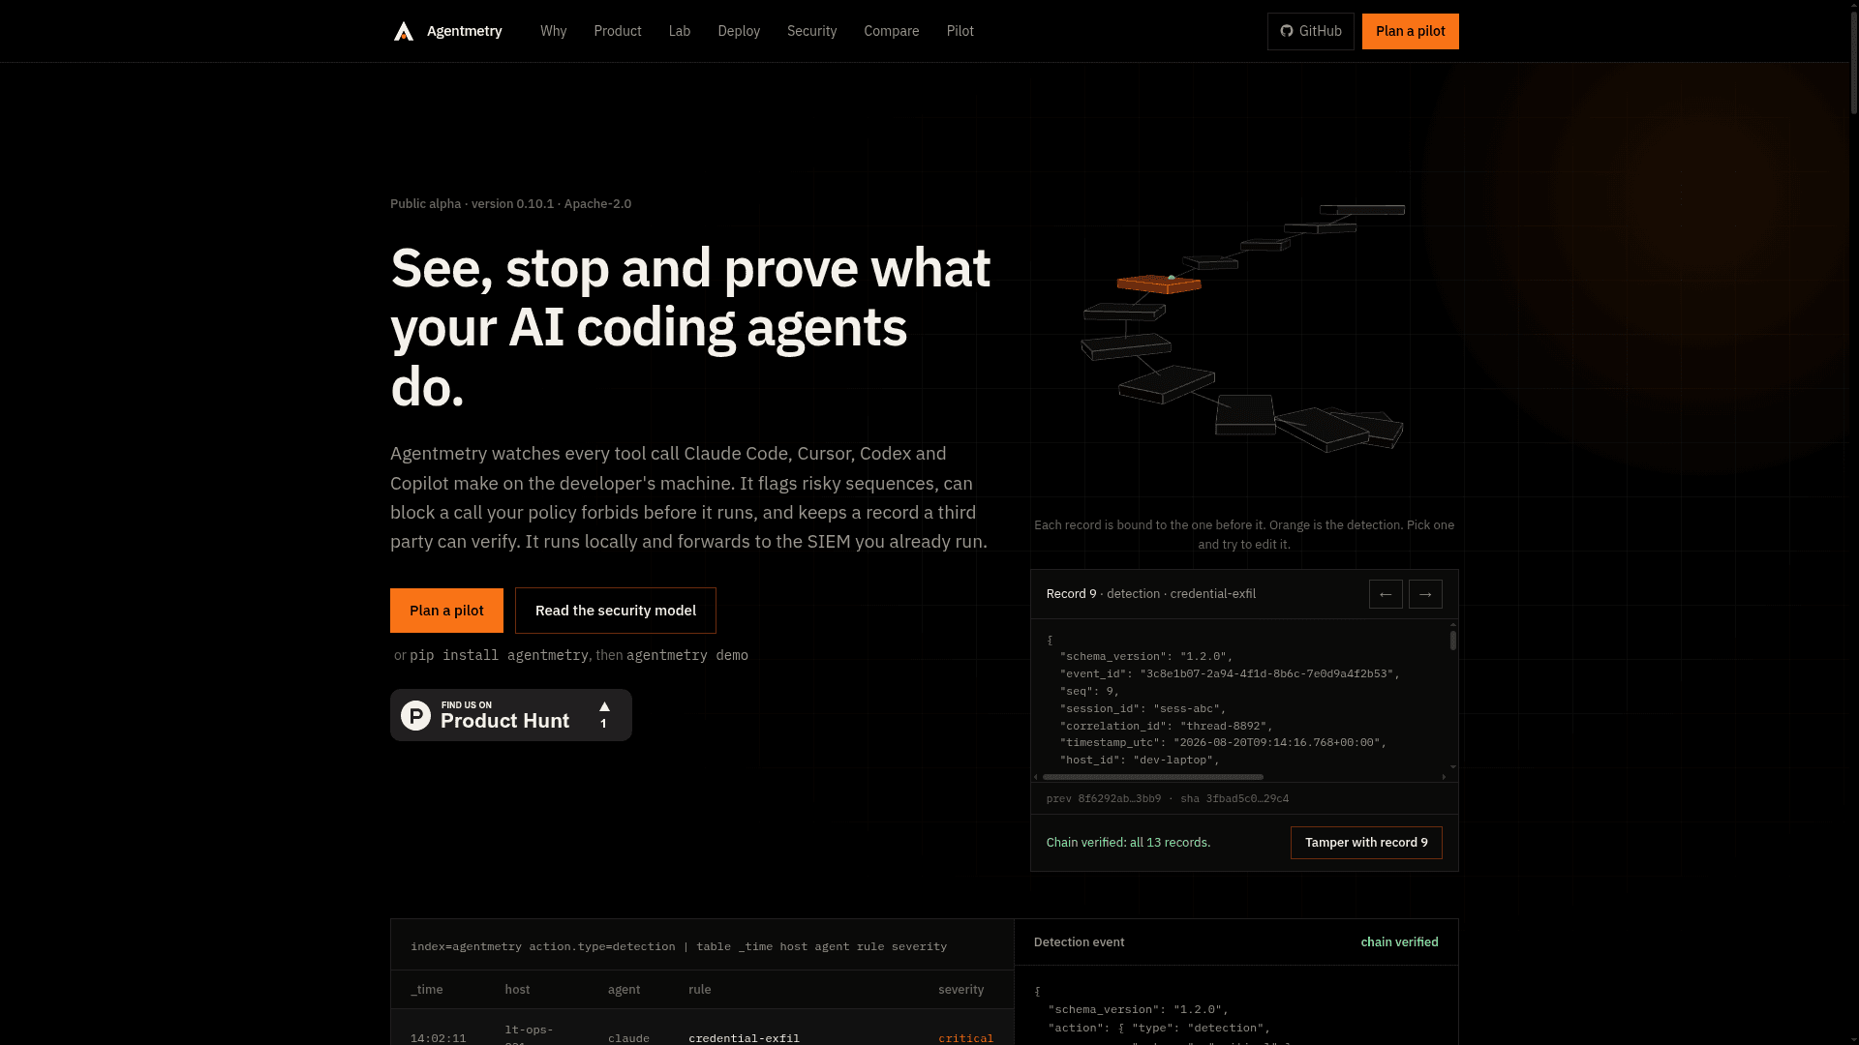Click the 'sha 3fbad5c0…29c4' hash text
Screen dimensions: 1859x1045
coord(1234,799)
